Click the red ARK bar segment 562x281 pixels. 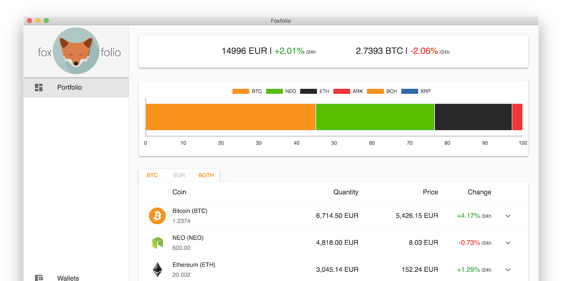coord(517,117)
